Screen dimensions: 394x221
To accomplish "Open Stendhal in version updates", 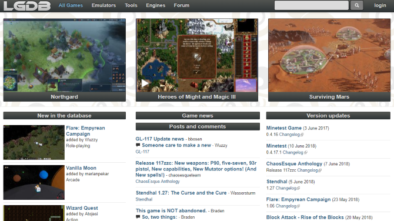I will point(276,182).
